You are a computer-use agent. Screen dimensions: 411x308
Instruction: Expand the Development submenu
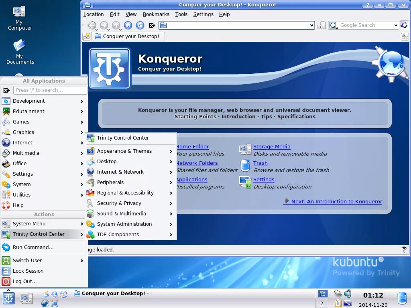[44, 101]
